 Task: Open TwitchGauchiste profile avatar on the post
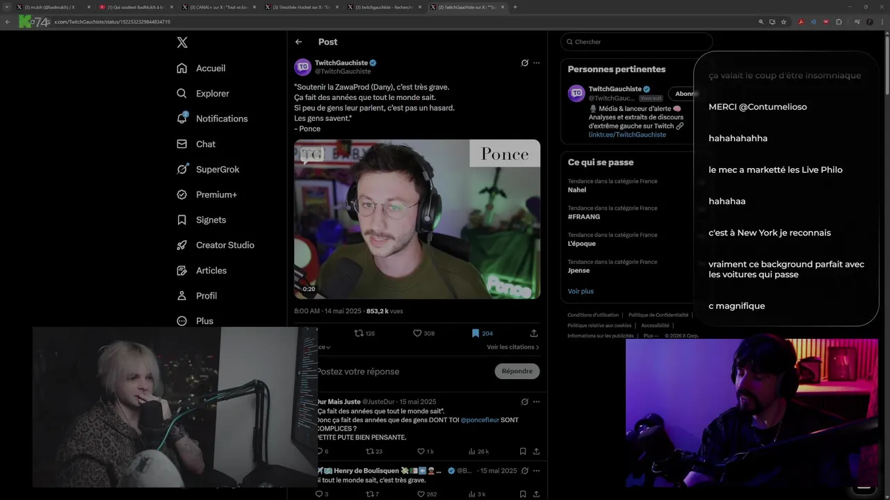click(302, 67)
